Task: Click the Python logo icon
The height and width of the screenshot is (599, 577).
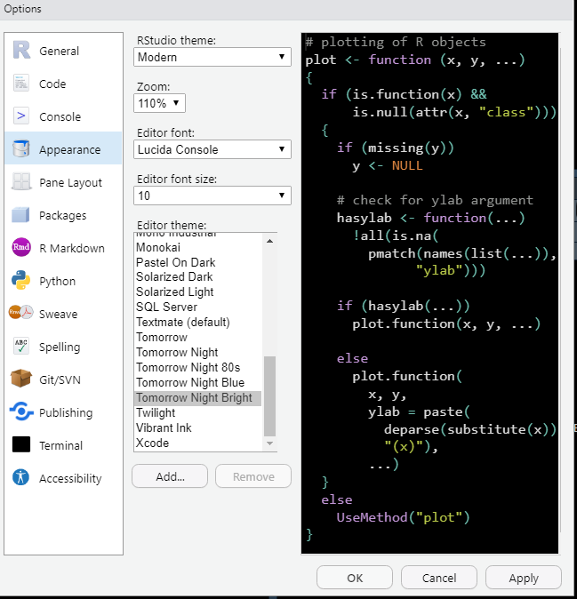Action: pyautogui.click(x=21, y=280)
